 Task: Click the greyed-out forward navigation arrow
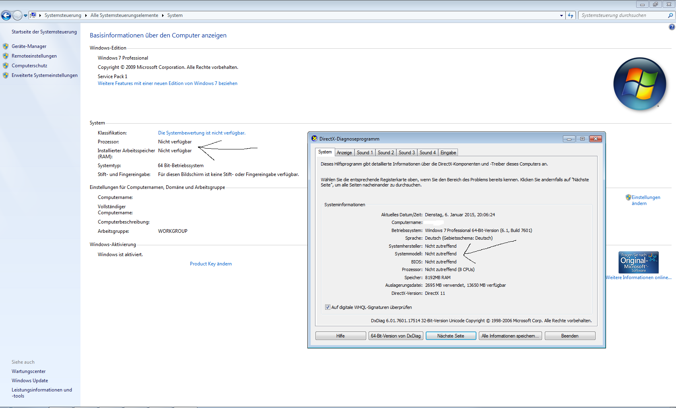17,15
